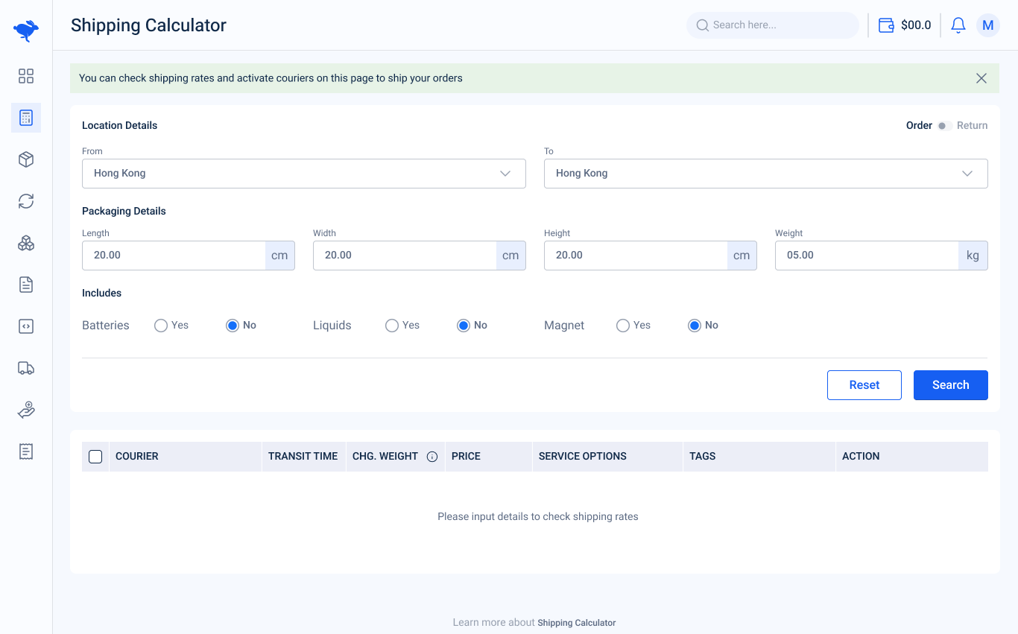Viewport: 1018px width, 634px height.
Task: Open the notifications bell icon
Action: point(958,25)
